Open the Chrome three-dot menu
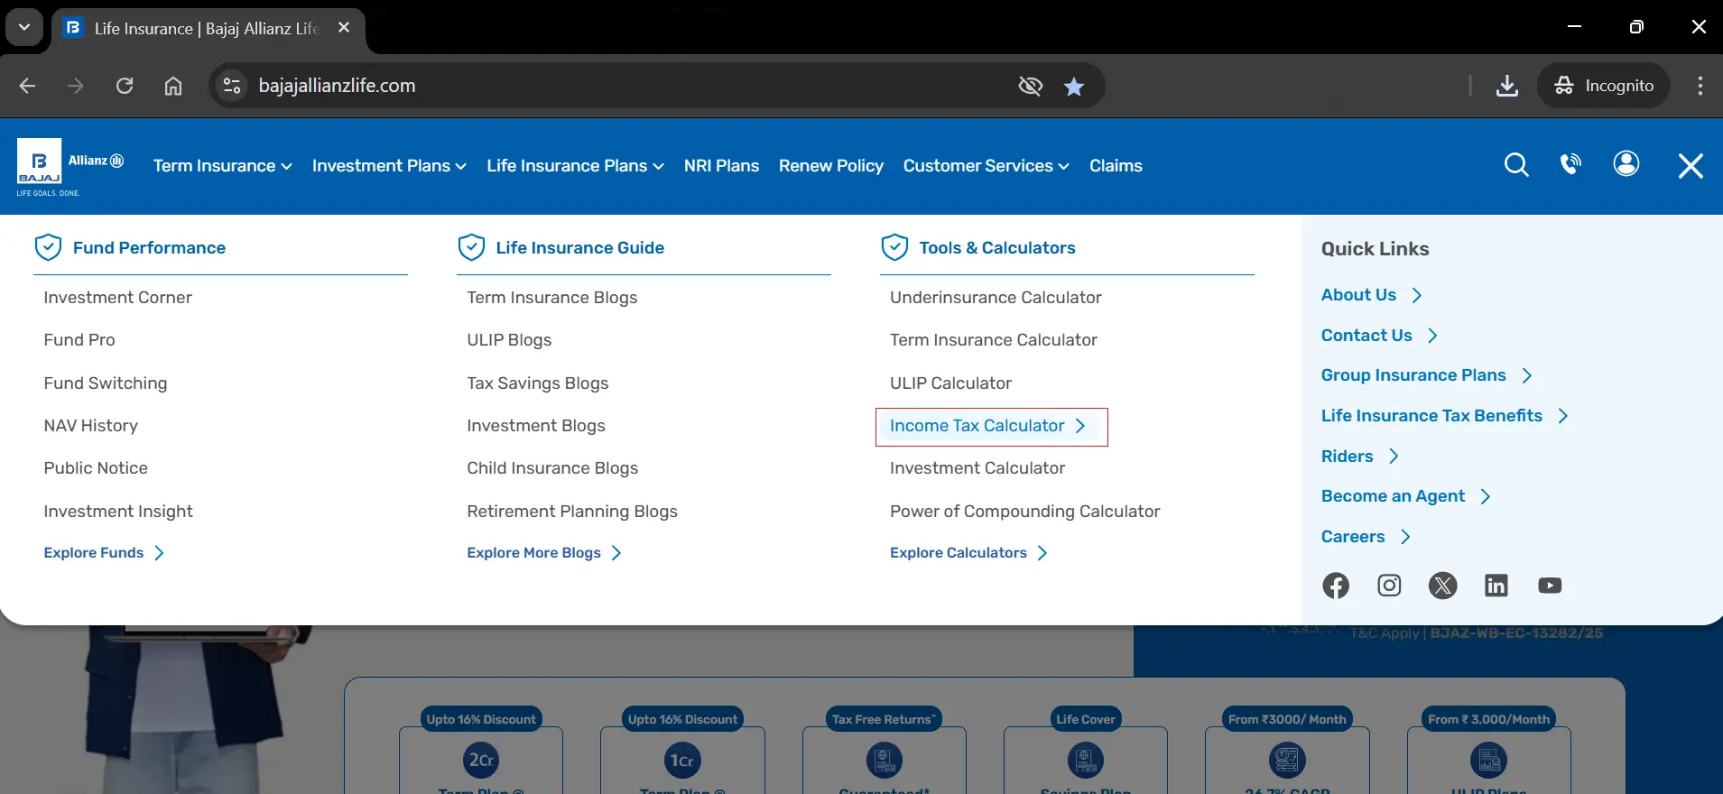Screen dimensions: 1723x794 (1700, 86)
